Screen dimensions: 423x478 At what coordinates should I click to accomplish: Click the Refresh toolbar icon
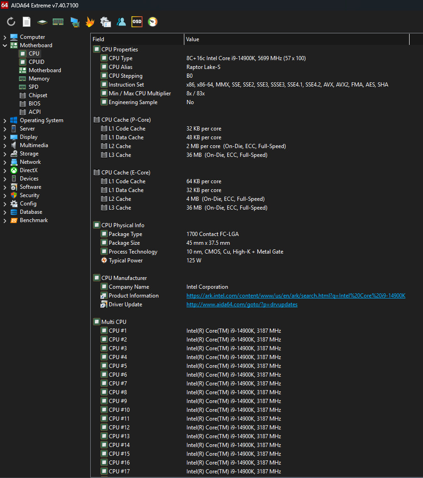[11, 22]
